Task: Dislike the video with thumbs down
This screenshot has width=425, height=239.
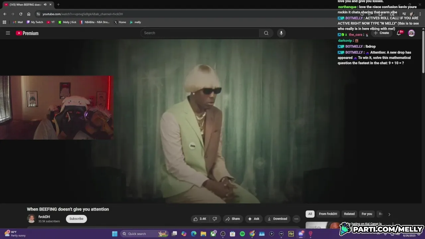Action: pos(215,219)
